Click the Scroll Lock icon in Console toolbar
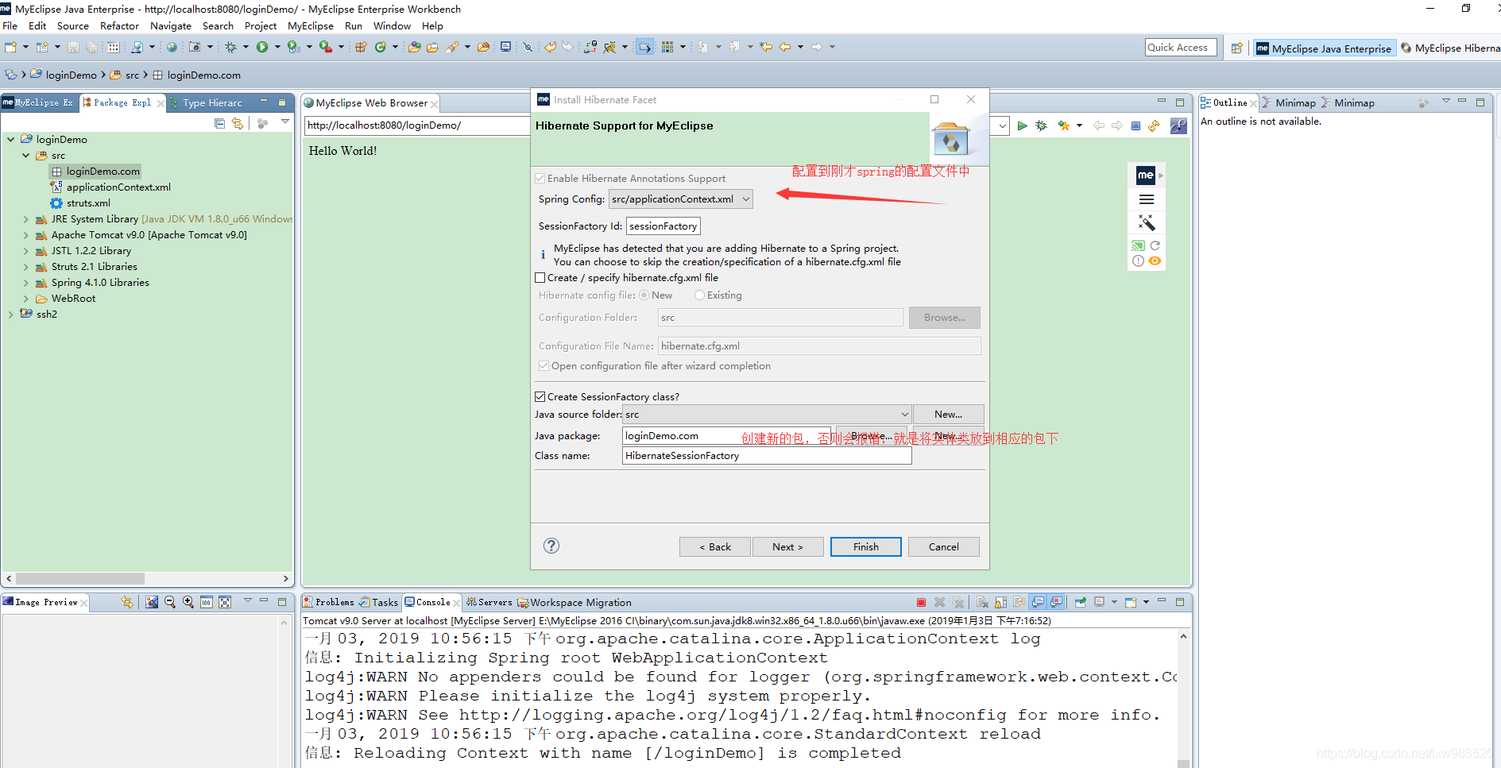 click(1000, 602)
